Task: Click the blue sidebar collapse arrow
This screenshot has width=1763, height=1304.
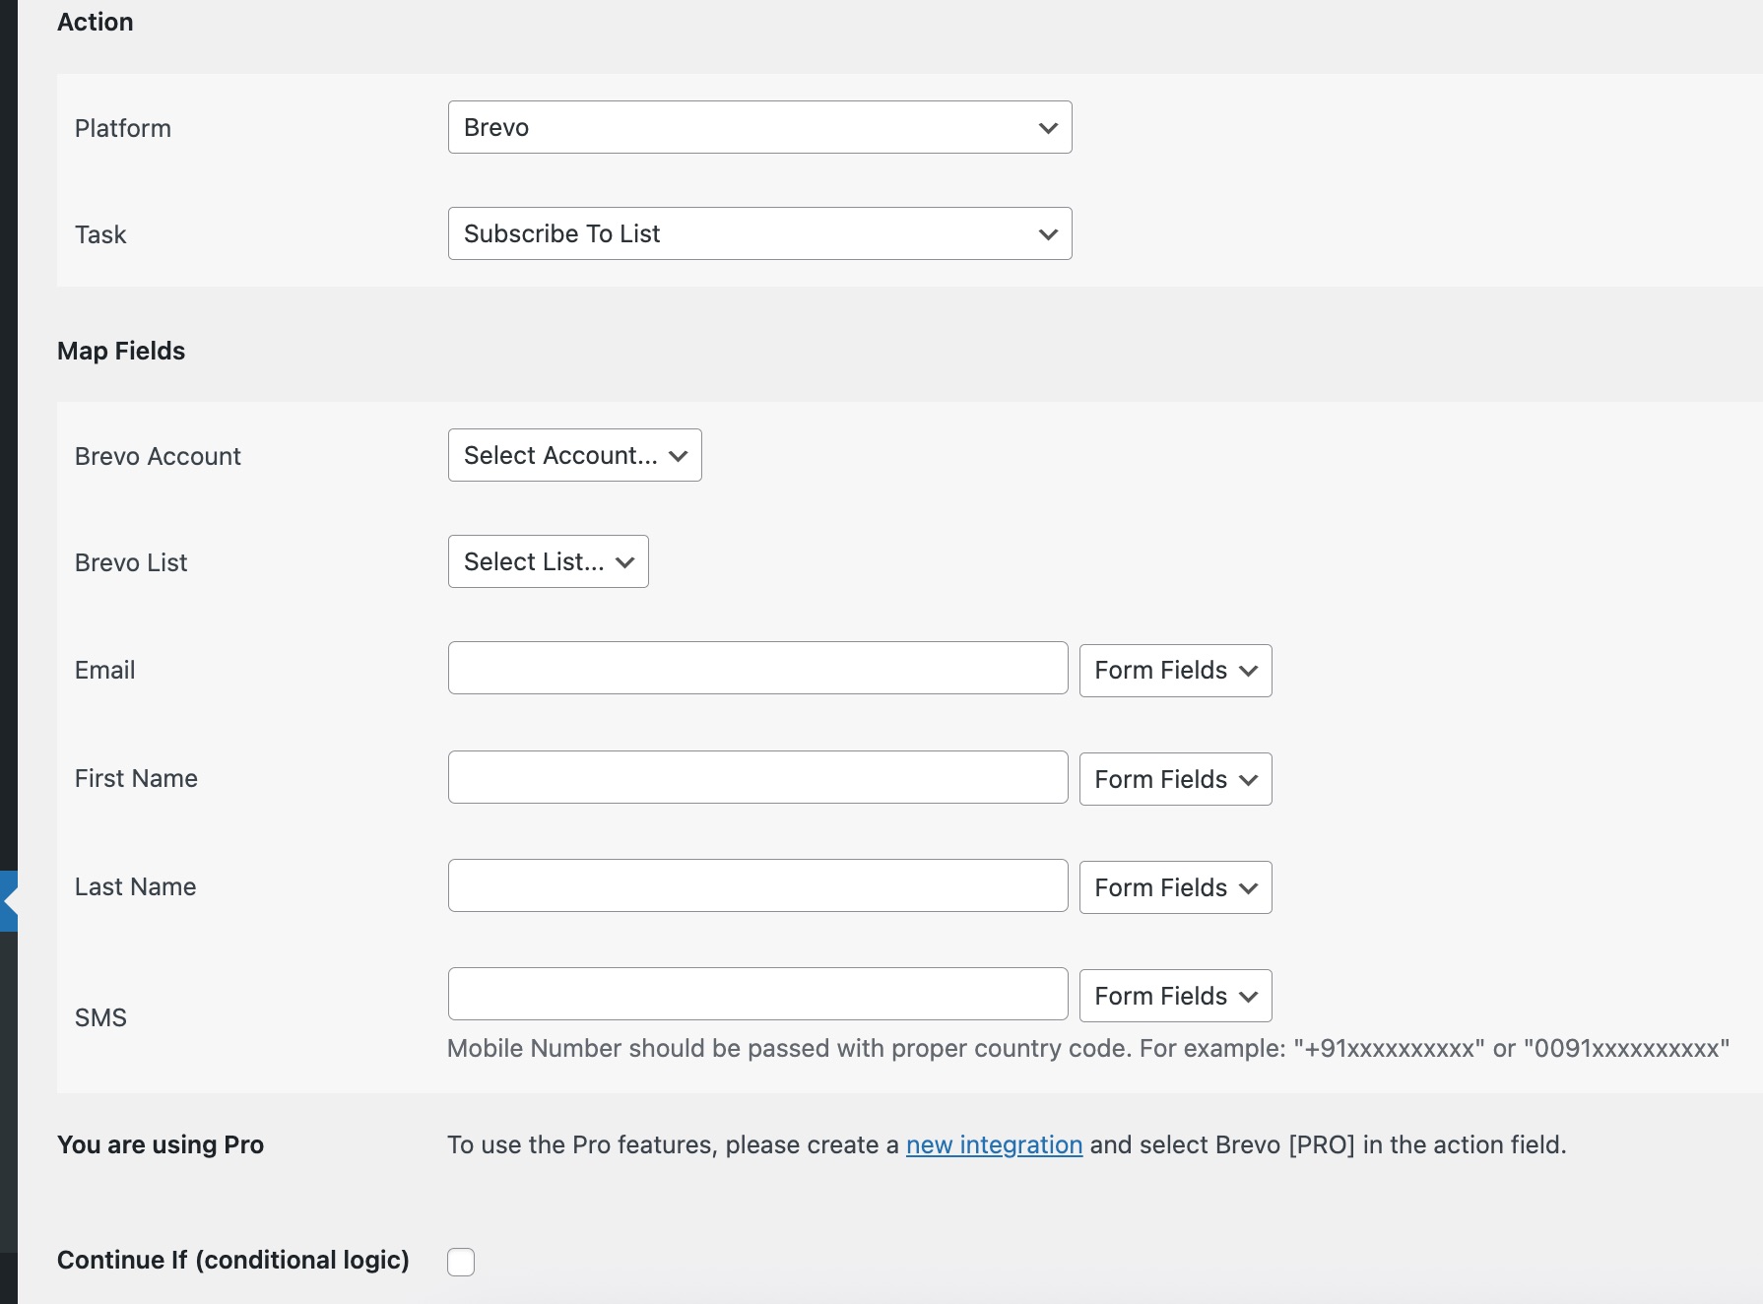Action: [9, 901]
